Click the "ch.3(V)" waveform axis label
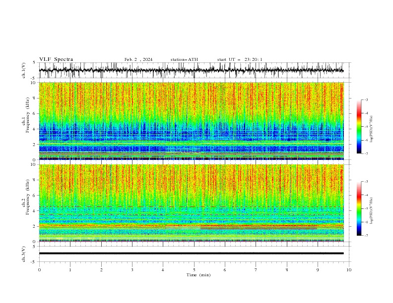 [x=24, y=254]
